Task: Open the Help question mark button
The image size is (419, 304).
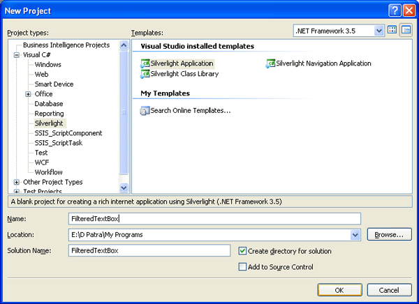Action: pyautogui.click(x=395, y=10)
